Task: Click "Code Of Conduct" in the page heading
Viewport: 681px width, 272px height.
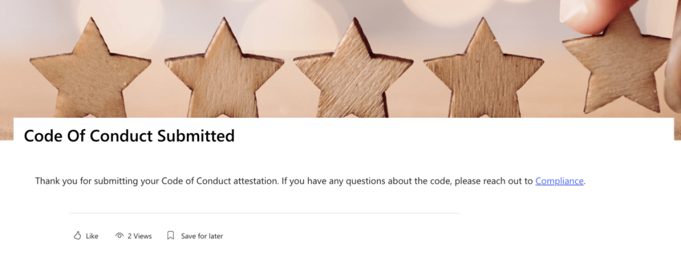Action: [x=89, y=136]
